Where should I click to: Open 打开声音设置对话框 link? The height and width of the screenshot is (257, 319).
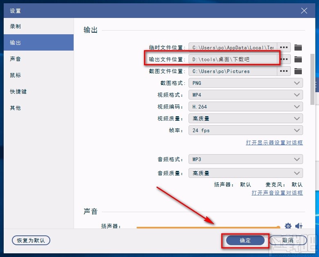pos(277,193)
